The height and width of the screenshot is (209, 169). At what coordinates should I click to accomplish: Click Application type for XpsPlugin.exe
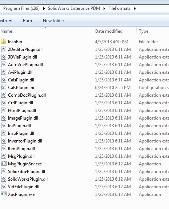click(x=150, y=194)
